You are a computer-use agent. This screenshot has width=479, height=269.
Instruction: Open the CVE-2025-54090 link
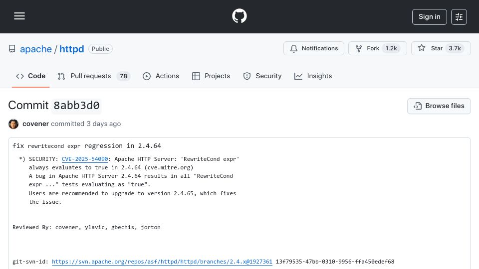pos(85,159)
